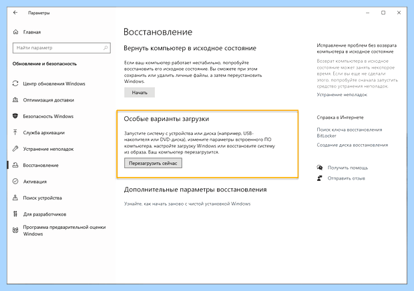Screen dimensions: 414x291
Task: Go to Служба архивации
Action: click(44, 133)
